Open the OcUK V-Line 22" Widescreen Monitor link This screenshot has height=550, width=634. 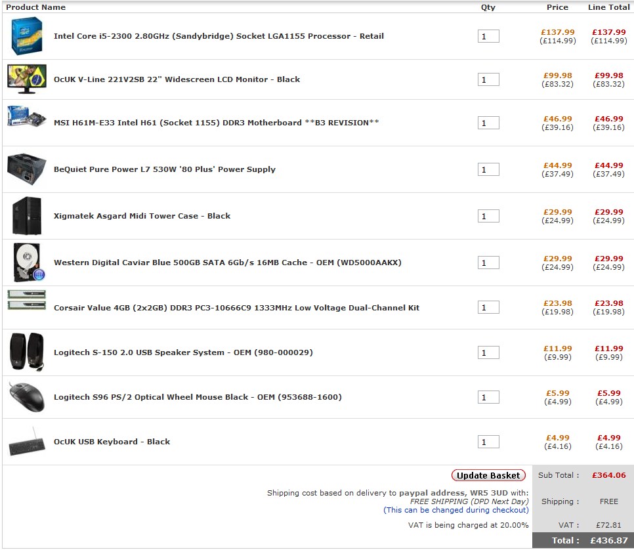[177, 79]
